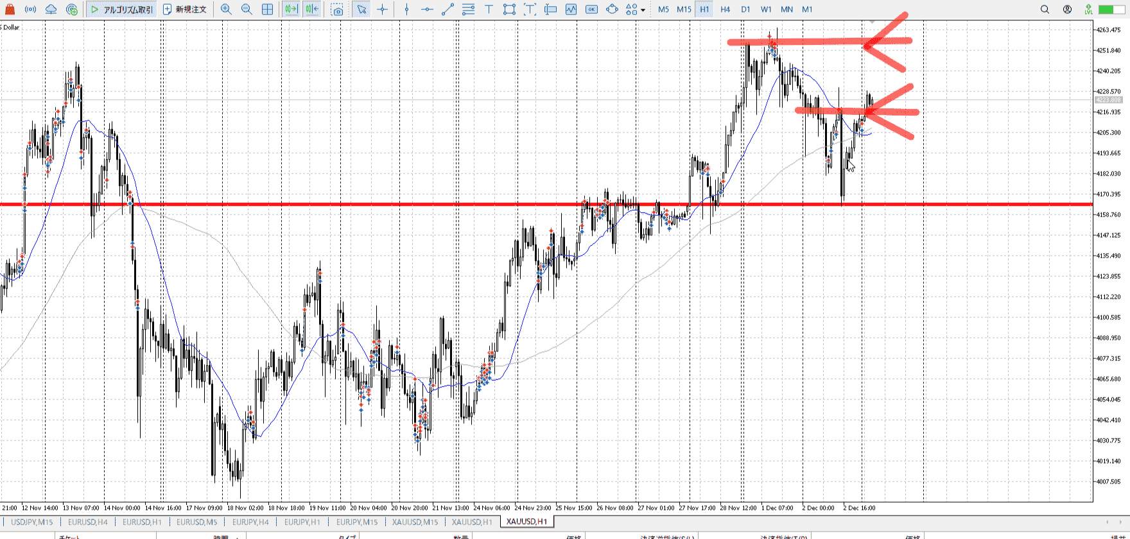This screenshot has width=1130, height=539.
Task: Take a chart screenshot with camera icon
Action: tap(337, 10)
